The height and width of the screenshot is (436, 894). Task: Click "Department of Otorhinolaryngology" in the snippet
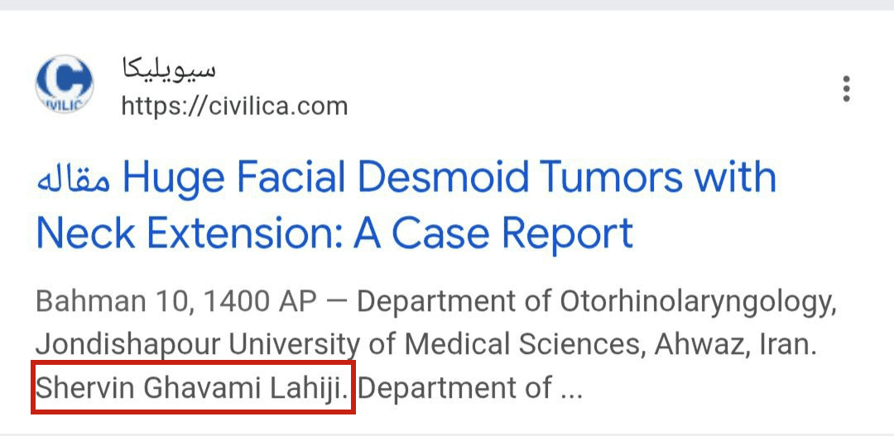(596, 303)
